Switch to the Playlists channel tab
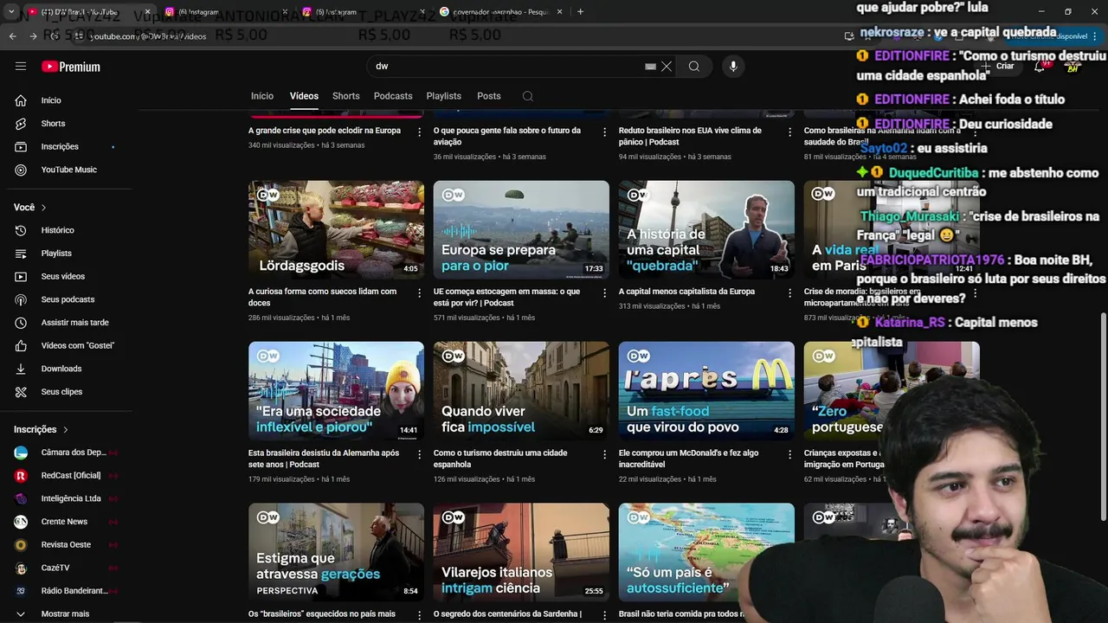This screenshot has height=623, width=1108. [443, 96]
